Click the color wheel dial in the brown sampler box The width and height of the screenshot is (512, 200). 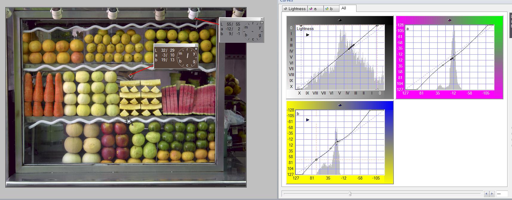187,57
